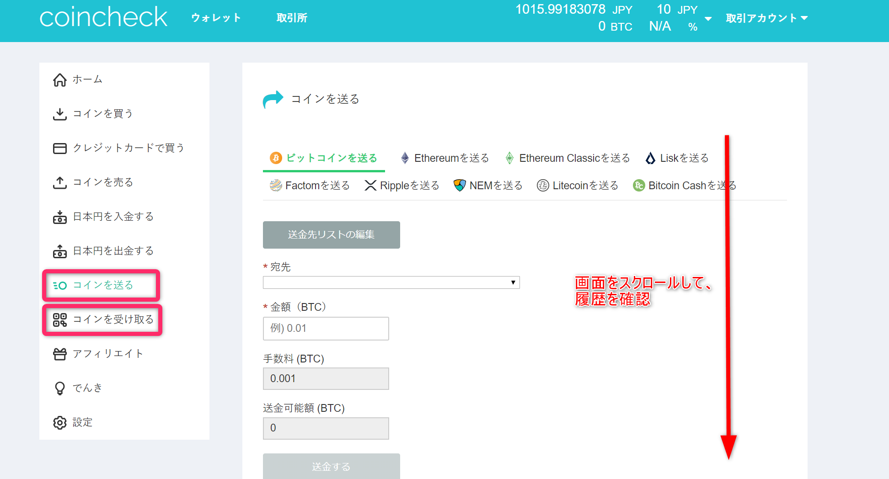Open 日本円を出金する page

point(113,251)
